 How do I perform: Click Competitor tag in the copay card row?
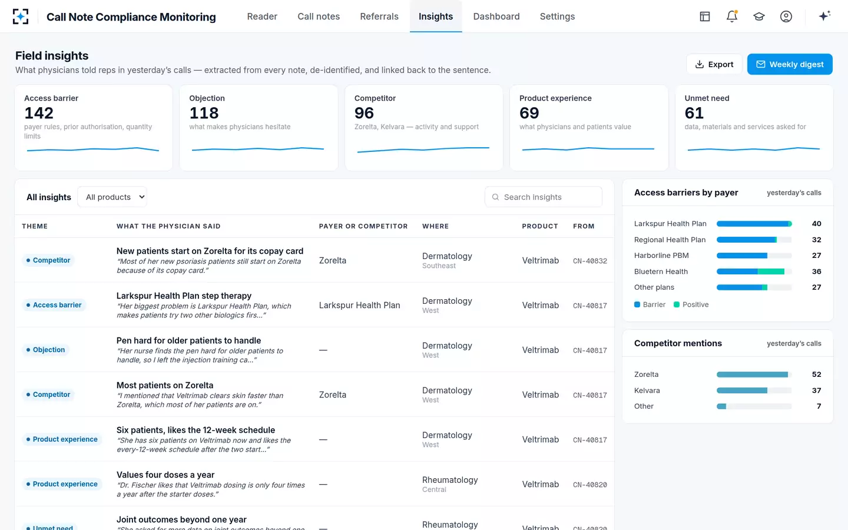click(x=48, y=260)
